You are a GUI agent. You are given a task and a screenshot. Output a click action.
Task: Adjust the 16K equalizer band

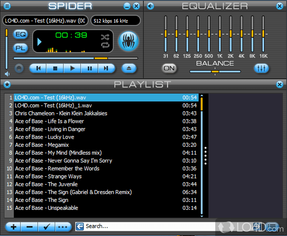(263, 34)
